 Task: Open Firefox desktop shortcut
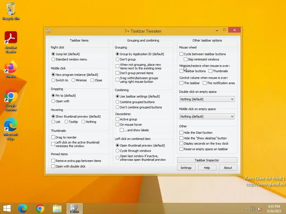[x=11, y=69]
